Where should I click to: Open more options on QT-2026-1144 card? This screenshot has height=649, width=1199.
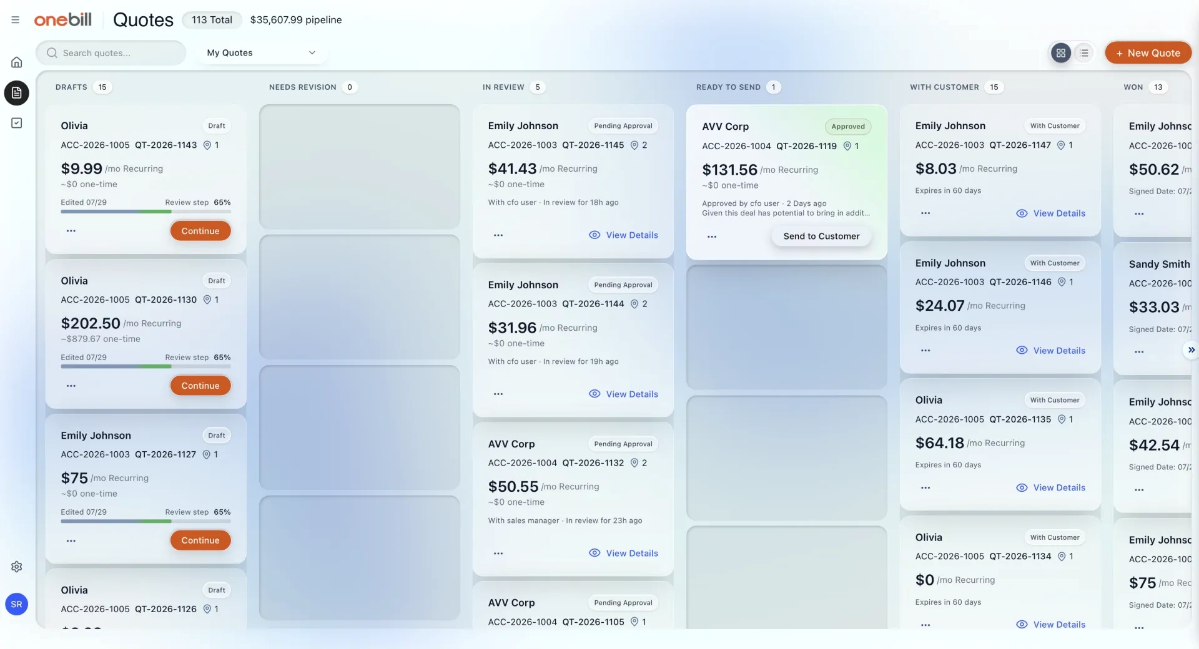[x=498, y=394]
